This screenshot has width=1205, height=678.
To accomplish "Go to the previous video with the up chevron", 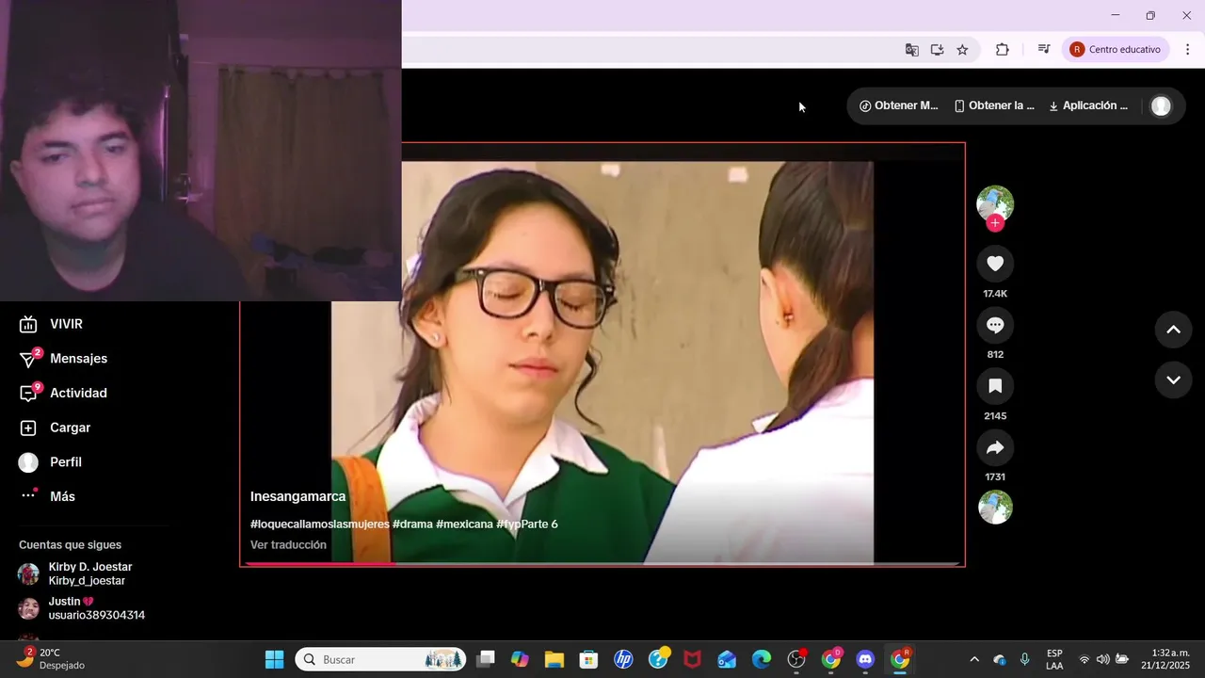I will (x=1173, y=330).
